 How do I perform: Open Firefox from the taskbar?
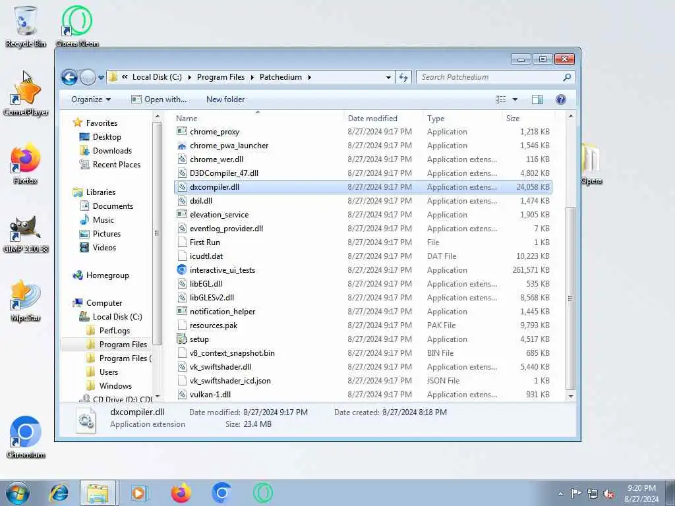(181, 493)
